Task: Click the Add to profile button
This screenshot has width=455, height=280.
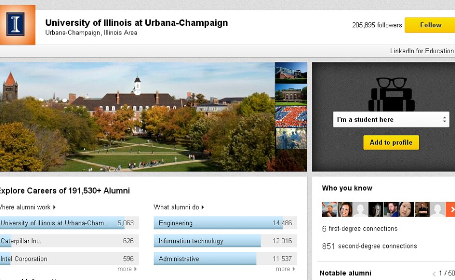Action: (x=391, y=143)
